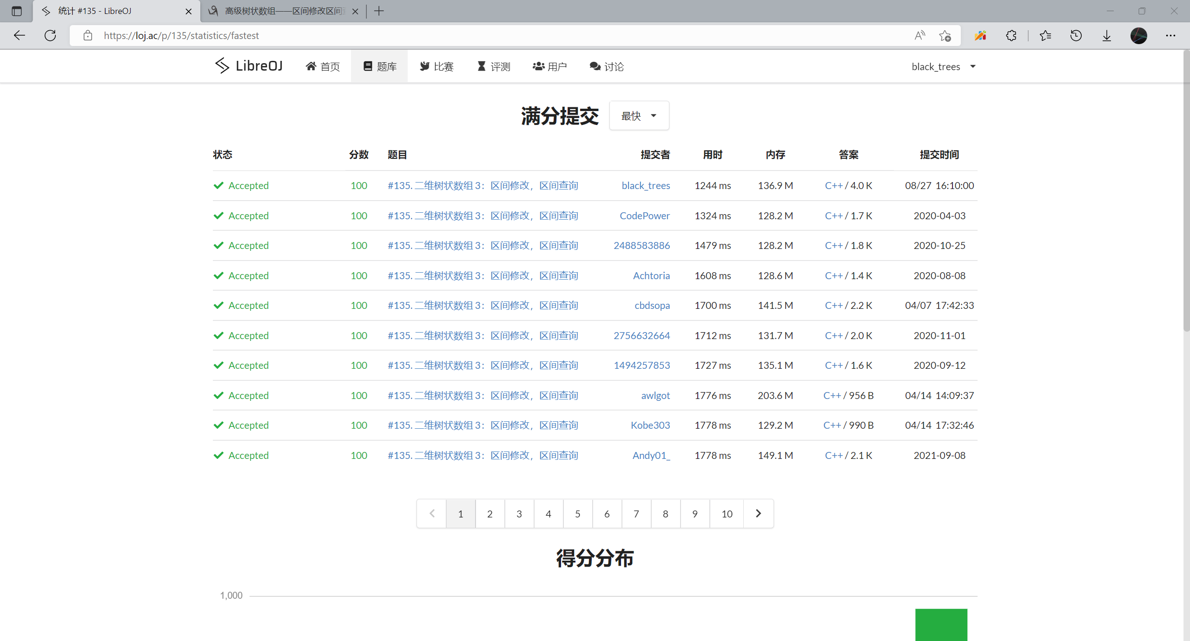Go to previous pagination page arrow

[432, 513]
